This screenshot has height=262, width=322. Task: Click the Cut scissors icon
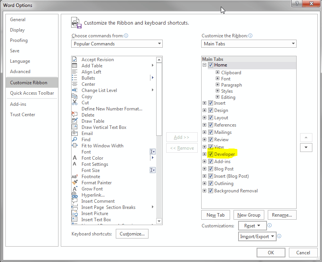(75, 102)
